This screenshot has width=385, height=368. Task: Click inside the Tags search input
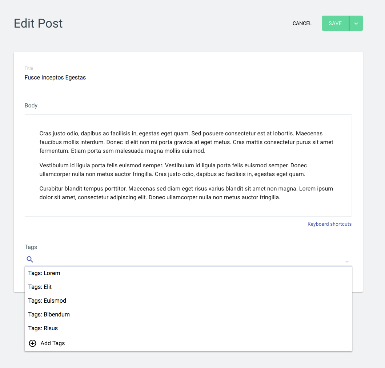(189, 259)
